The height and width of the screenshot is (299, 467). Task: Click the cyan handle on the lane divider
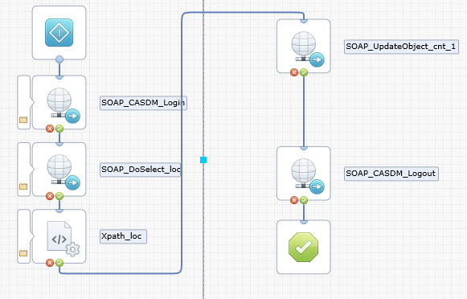click(x=203, y=160)
